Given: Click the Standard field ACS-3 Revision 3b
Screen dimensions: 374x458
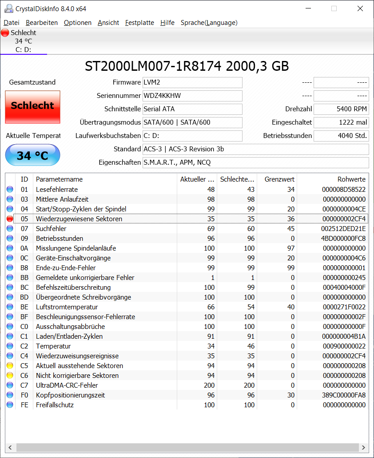Looking at the screenshot, I should pos(256,149).
